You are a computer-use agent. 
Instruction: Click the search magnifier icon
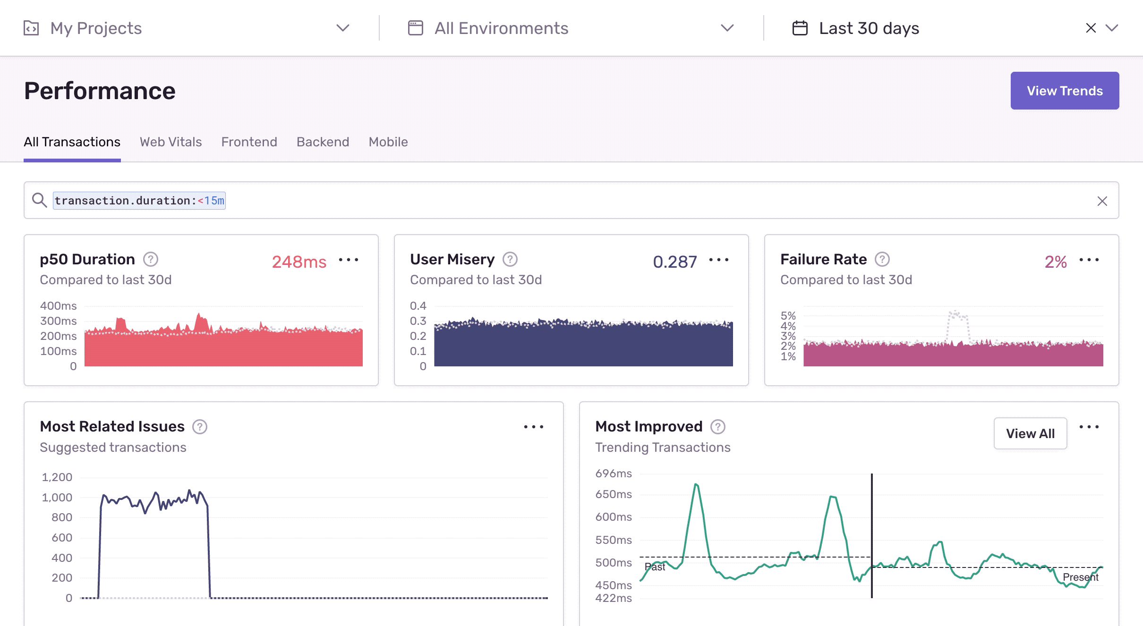(40, 200)
